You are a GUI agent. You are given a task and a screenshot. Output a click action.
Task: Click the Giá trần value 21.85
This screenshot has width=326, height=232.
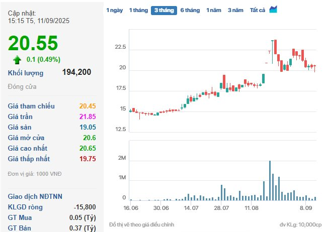[x=87, y=117]
